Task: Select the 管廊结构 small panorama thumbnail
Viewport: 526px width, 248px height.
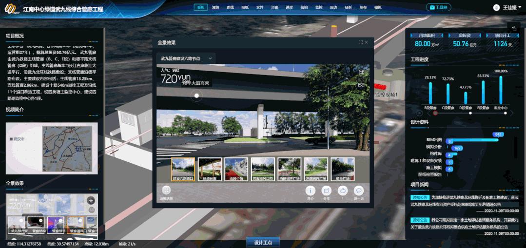Action: point(37,225)
